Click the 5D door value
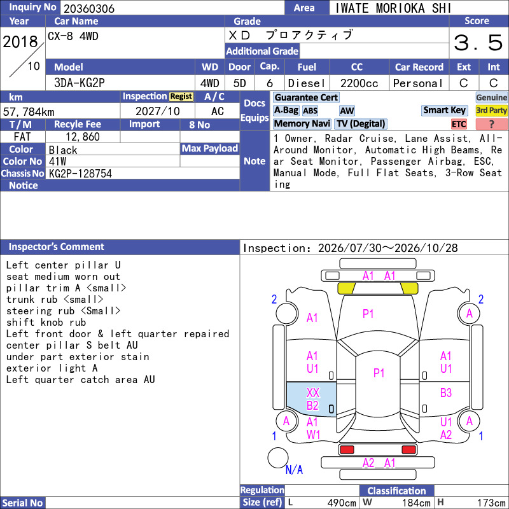 [240, 83]
